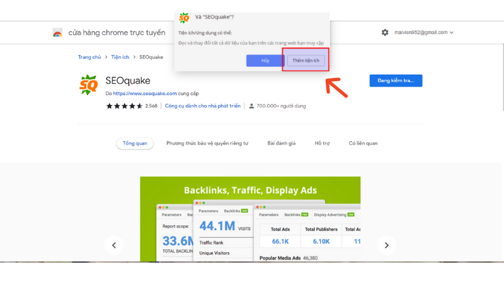The width and height of the screenshot is (504, 283).
Task: Go to the next screenshot with the right arrow
Action: coord(386,245)
